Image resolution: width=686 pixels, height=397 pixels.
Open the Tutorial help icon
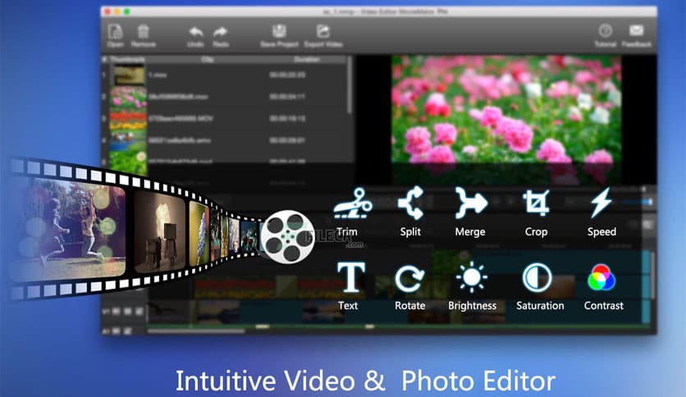[x=606, y=30]
